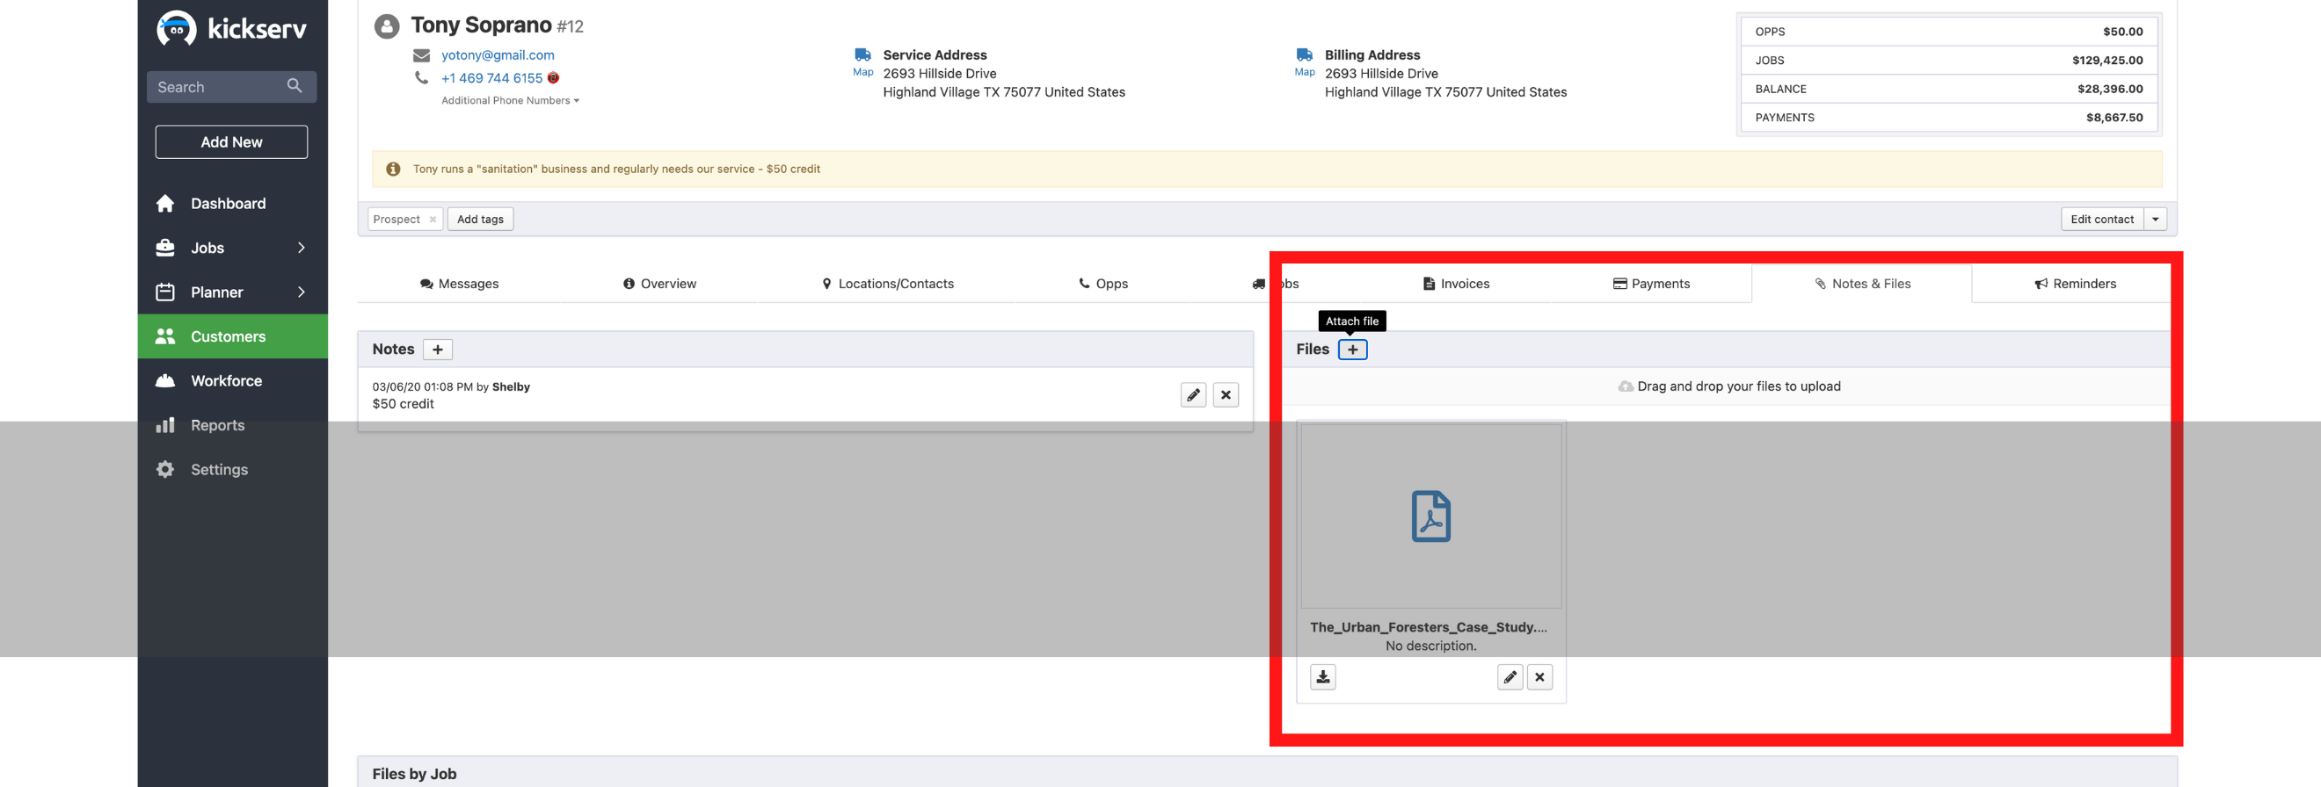The height and width of the screenshot is (787, 2321).
Task: Delete the Urban Foresters file
Action: 1539,677
